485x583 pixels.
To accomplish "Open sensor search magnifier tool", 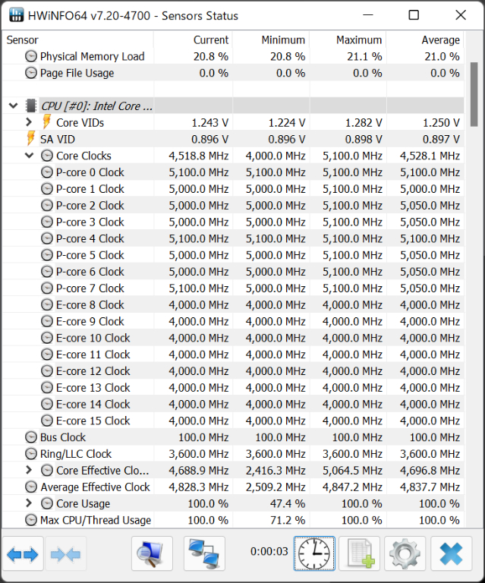I will pos(152,554).
